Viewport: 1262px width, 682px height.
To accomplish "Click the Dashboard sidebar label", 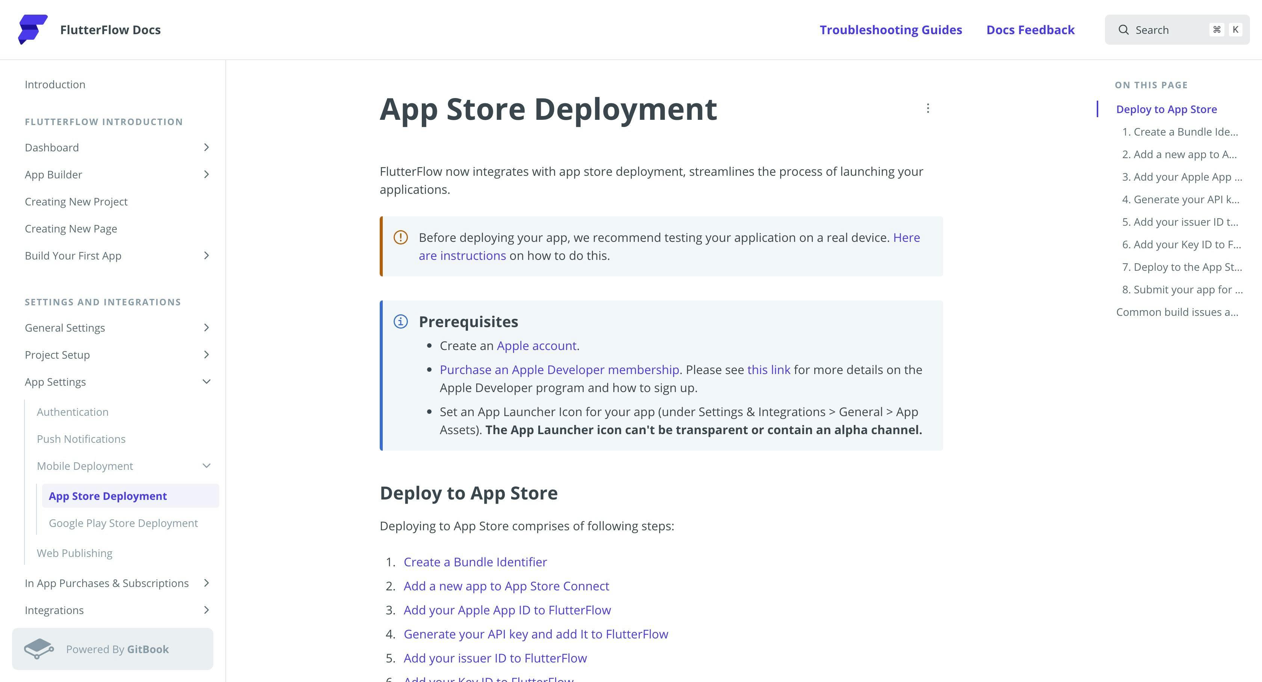I will pyautogui.click(x=51, y=148).
